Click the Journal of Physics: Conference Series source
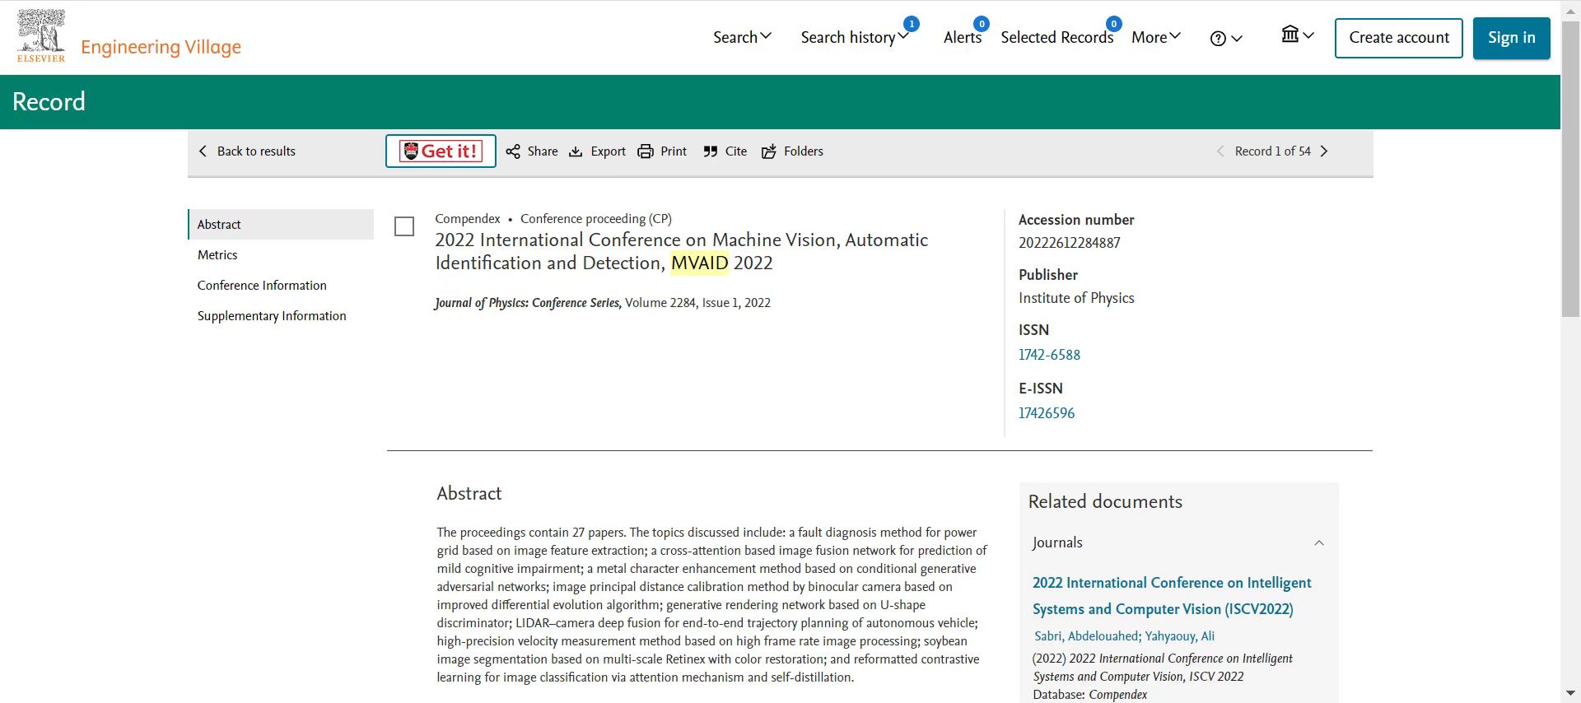The width and height of the screenshot is (1581, 703). [528, 303]
